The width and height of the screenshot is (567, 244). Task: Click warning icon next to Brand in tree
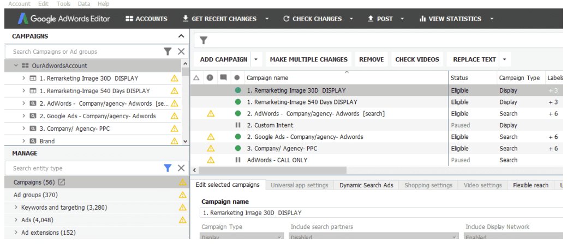coord(175,141)
